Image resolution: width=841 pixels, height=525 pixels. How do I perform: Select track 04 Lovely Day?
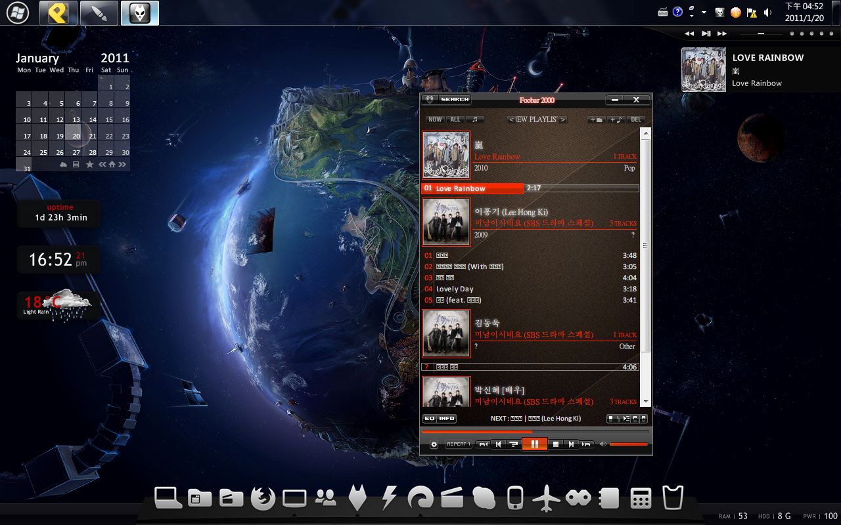tap(530, 289)
